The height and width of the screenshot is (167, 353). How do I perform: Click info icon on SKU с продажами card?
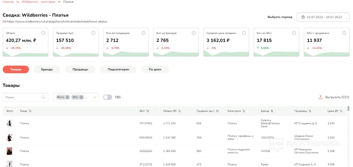[344, 33]
